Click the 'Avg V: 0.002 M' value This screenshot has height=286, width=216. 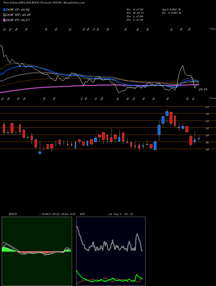point(171,10)
